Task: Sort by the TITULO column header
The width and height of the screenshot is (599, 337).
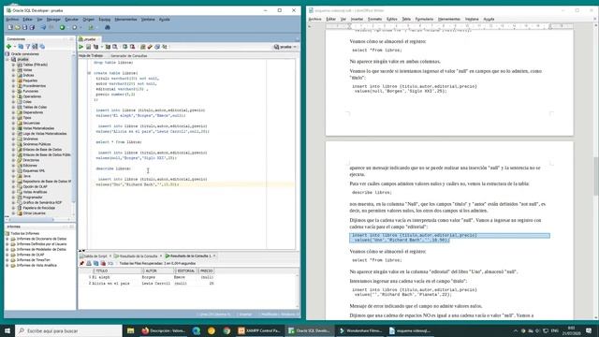Action: point(117,271)
